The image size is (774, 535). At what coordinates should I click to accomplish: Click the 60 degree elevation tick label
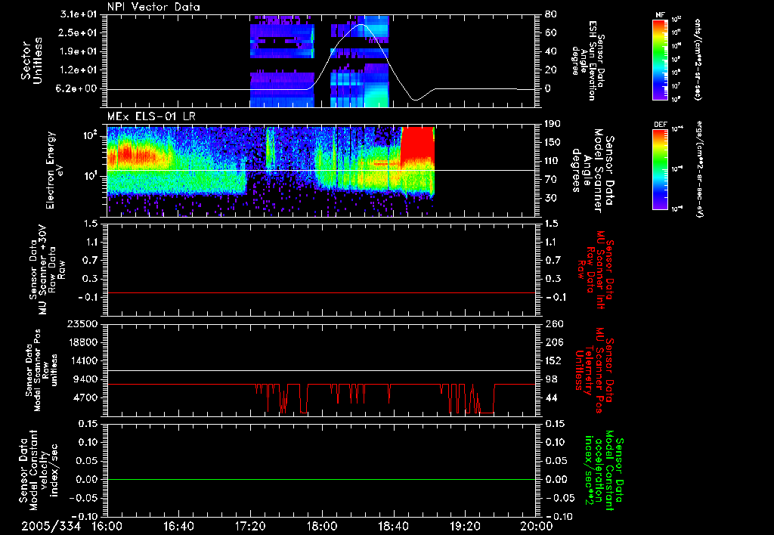[550, 32]
